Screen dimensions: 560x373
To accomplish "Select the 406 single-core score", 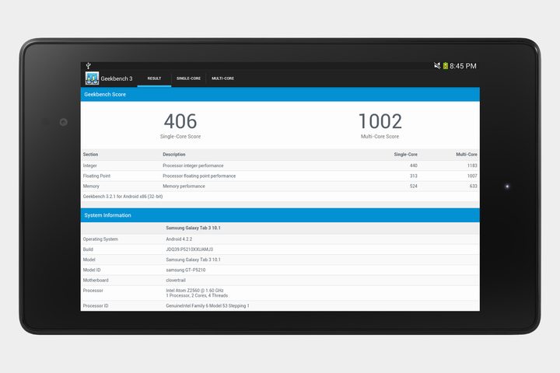I will pos(180,121).
